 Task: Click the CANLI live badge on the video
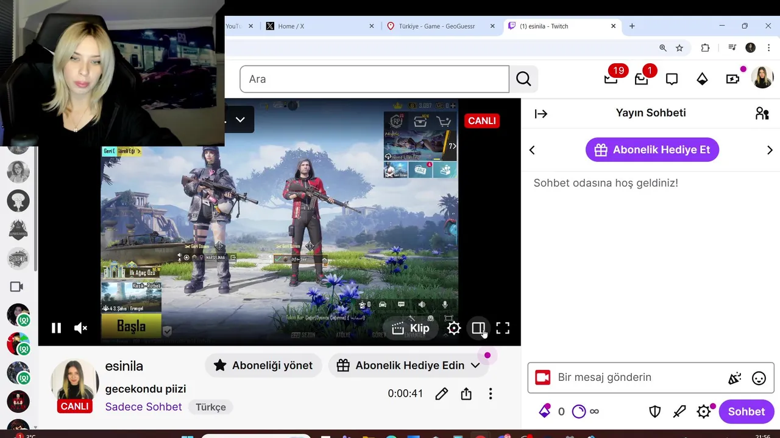tap(481, 120)
